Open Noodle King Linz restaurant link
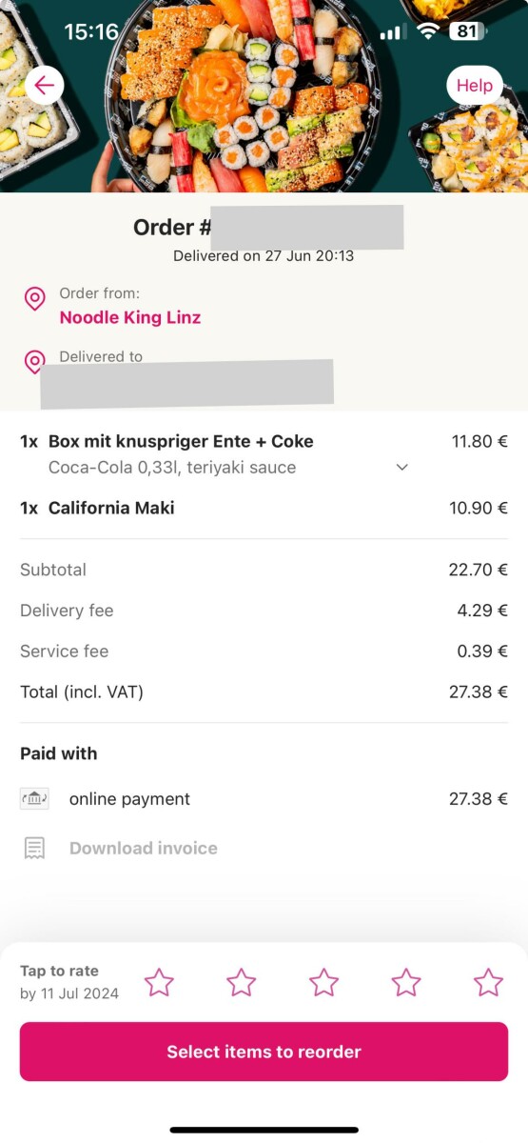This screenshot has width=528, height=1143. click(130, 317)
